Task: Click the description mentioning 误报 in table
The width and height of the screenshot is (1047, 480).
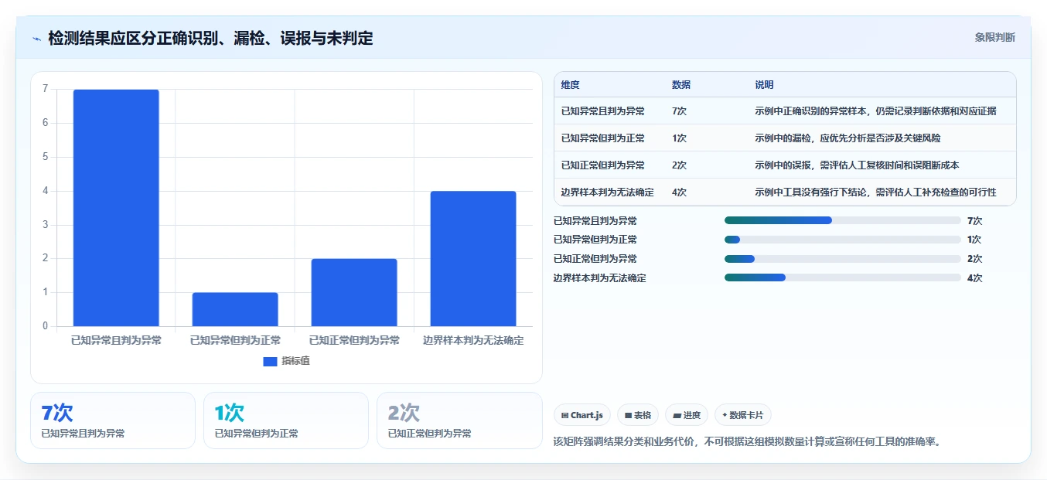Action: coord(857,165)
